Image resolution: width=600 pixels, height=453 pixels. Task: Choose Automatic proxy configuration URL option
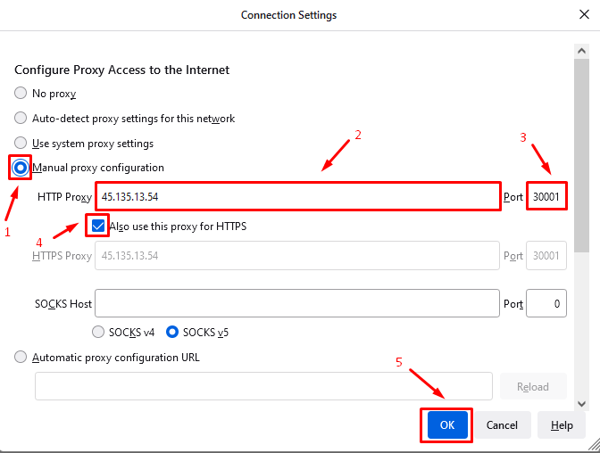coord(21,357)
